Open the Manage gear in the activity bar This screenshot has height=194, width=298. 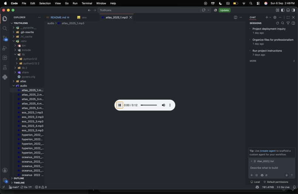click(x=5, y=180)
